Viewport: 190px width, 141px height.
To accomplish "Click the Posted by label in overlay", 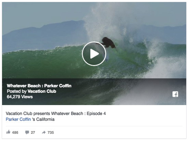I will click(x=17, y=91).
